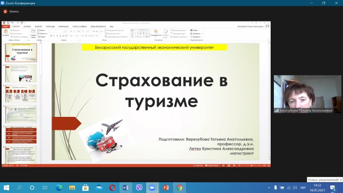
Task: Click slide title 'Страхование в туризме'
Action: pos(161,91)
